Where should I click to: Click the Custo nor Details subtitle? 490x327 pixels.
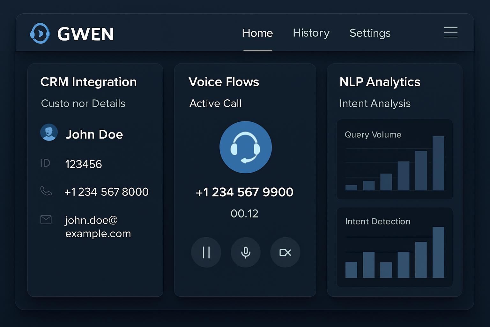pyautogui.click(x=83, y=103)
